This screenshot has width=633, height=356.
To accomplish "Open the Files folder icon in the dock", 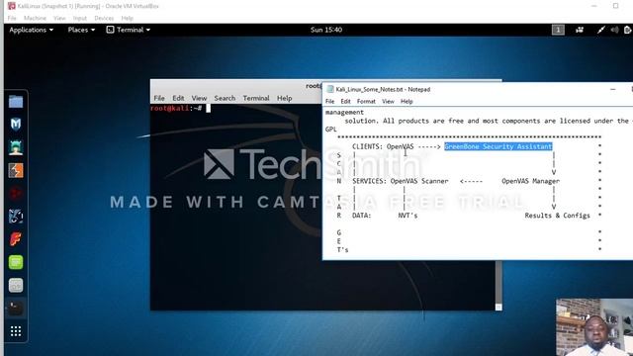I will point(16,101).
